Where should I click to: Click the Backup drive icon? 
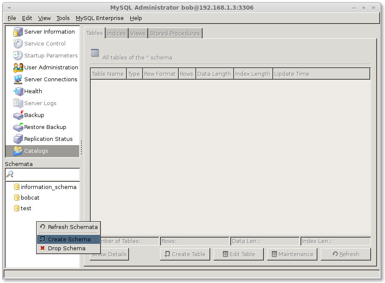(x=18, y=115)
